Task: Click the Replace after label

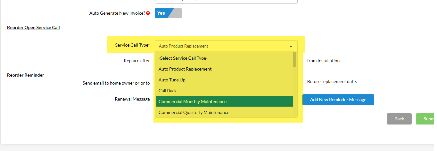Action: tap(137, 61)
